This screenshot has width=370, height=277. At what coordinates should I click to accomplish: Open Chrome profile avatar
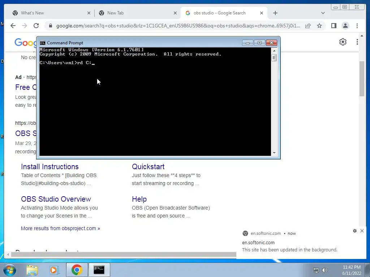pos(345,26)
